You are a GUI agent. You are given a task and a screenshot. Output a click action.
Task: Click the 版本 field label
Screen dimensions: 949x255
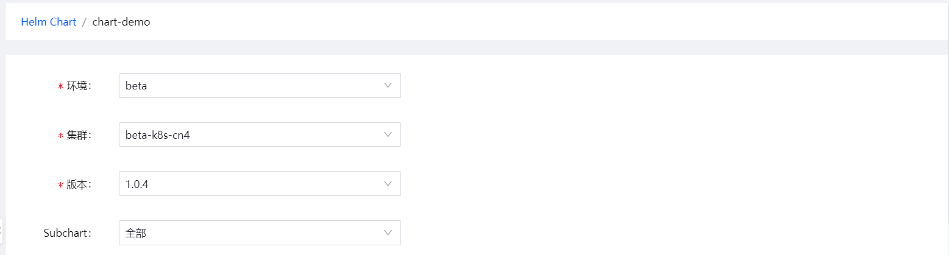point(79,184)
